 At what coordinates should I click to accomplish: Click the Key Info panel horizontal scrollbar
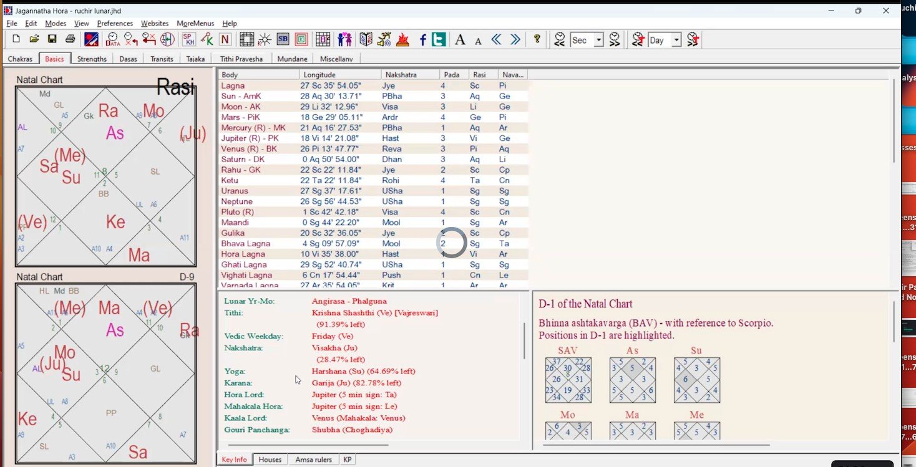(x=308, y=445)
